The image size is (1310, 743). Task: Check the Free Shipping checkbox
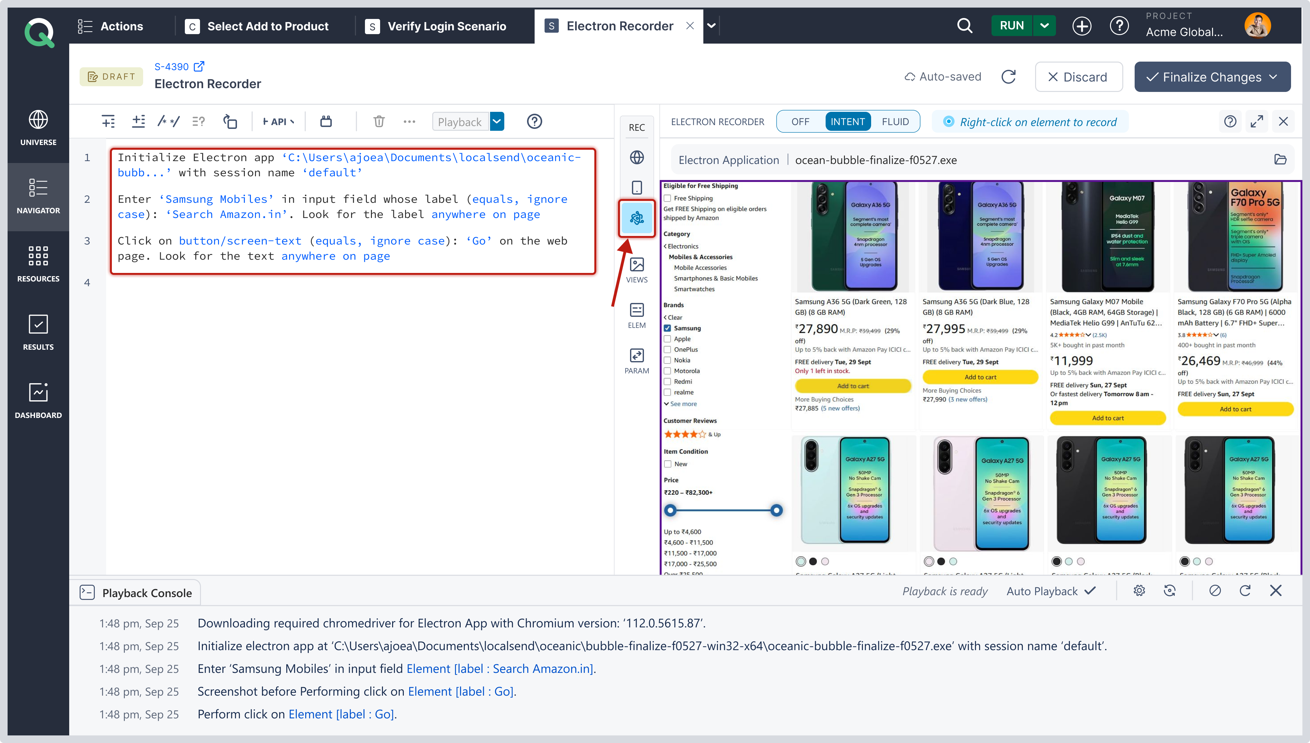pos(668,198)
